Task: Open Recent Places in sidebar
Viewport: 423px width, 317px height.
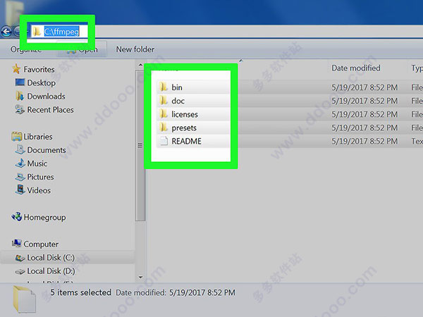Action: (50, 110)
